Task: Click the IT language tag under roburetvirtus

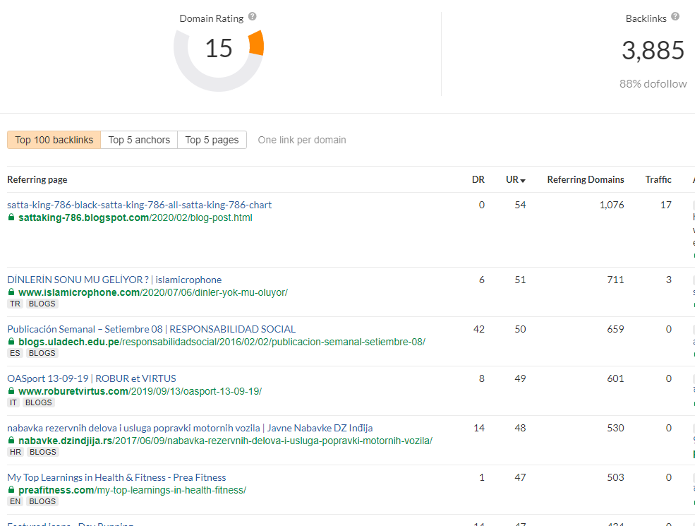Action: tap(13, 402)
